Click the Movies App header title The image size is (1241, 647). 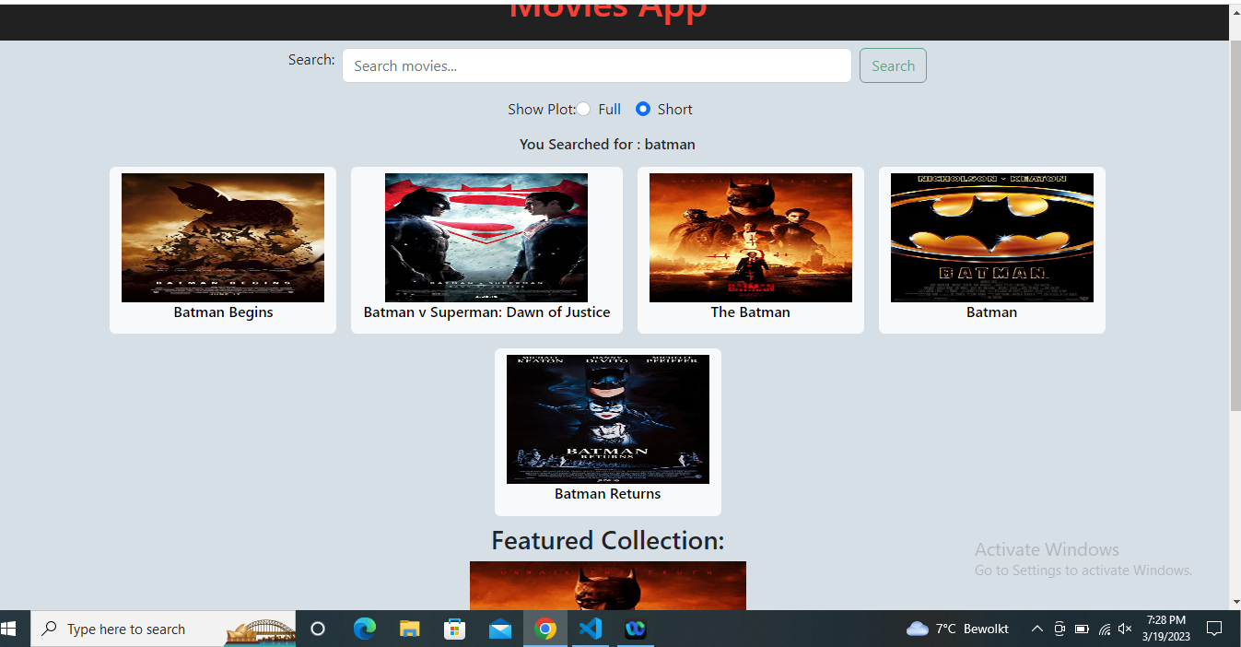608,11
